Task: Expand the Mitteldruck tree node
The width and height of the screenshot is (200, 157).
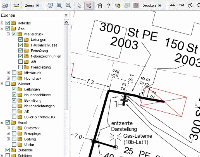Action: (8, 72)
